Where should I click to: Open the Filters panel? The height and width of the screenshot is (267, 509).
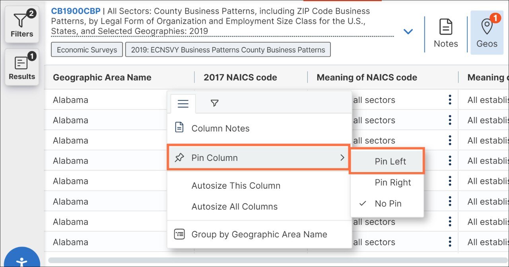22,25
